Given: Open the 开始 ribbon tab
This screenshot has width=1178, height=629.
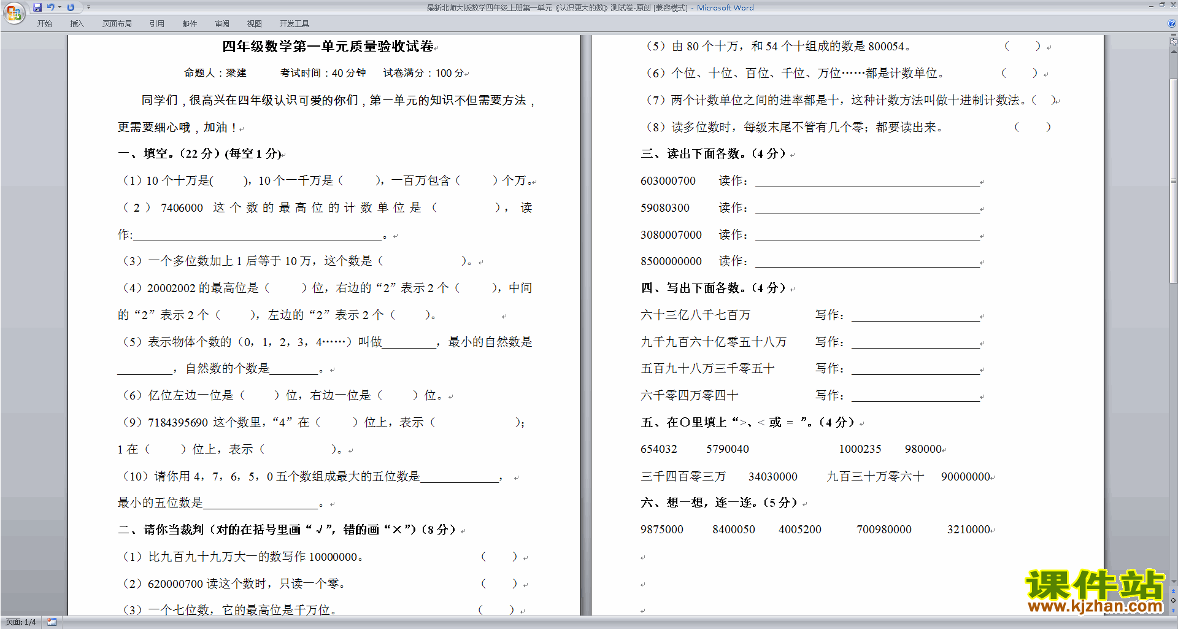Looking at the screenshot, I should [44, 24].
